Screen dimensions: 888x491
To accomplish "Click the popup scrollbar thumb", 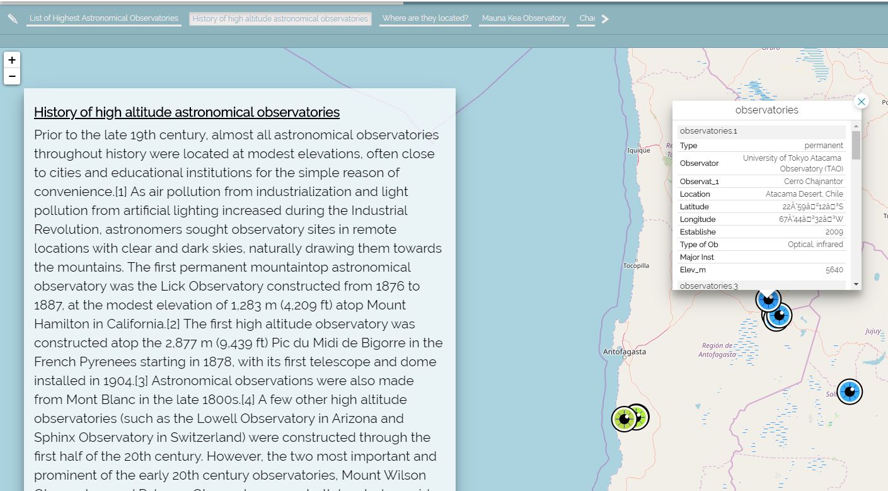I will click(x=856, y=145).
